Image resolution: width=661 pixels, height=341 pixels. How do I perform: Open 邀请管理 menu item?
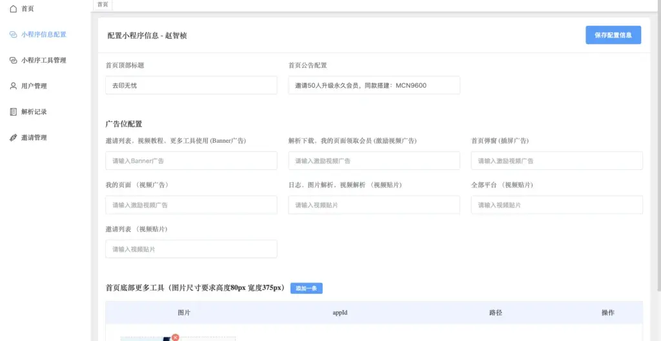(34, 138)
